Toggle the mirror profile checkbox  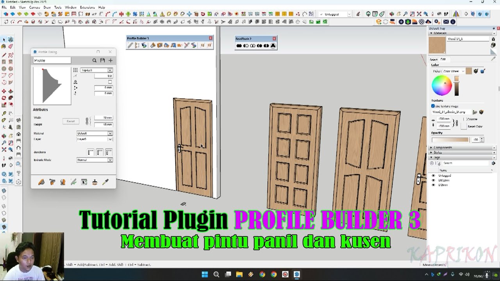pyautogui.click(x=110, y=82)
